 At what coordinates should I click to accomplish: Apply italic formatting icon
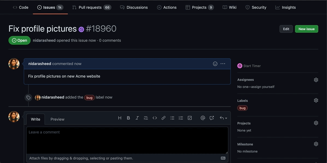point(137,118)
